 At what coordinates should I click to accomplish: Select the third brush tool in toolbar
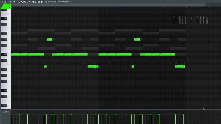(25, 2)
